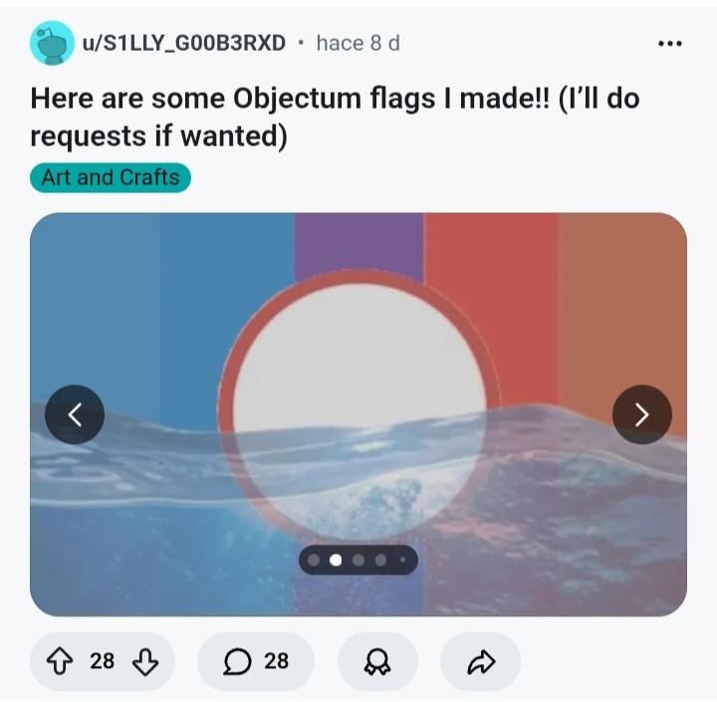717x702 pixels.
Task: Click the 'hace 8 d' timestamp
Action: [358, 44]
